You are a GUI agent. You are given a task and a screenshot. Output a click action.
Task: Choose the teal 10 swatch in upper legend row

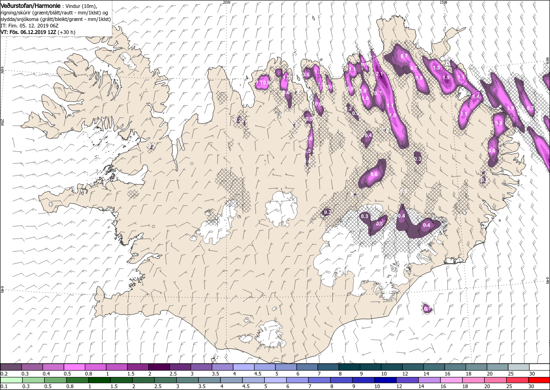click(x=392, y=367)
